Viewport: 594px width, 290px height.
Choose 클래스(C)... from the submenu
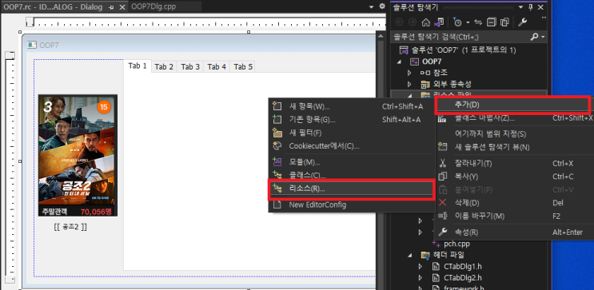[351, 175]
